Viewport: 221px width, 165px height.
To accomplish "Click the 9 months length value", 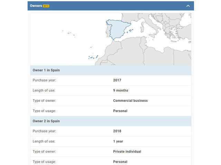I will tap(121, 90).
